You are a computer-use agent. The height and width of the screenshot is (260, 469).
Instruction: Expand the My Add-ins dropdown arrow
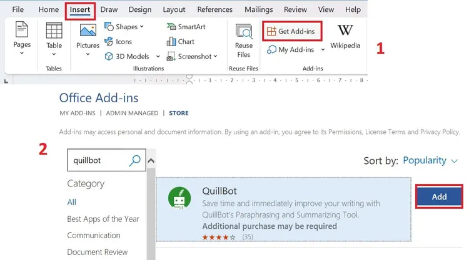tap(323, 49)
